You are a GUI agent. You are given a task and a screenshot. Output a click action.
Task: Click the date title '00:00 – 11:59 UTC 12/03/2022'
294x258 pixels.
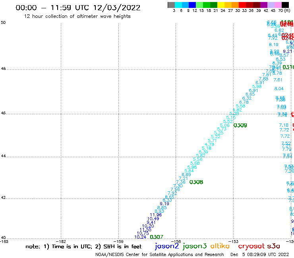78,8
